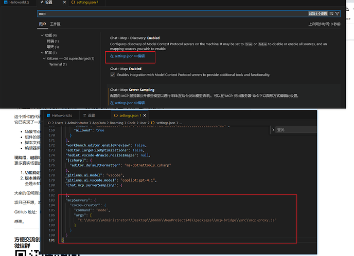Image resolution: width=354 pixels, height=256 pixels.
Task: Click the clear search list icon
Action: [331, 13]
